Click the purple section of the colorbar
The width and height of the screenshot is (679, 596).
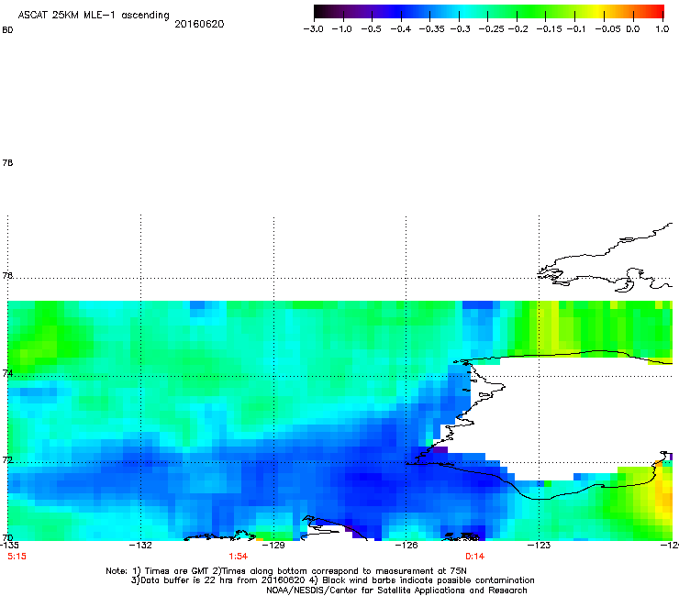point(368,12)
